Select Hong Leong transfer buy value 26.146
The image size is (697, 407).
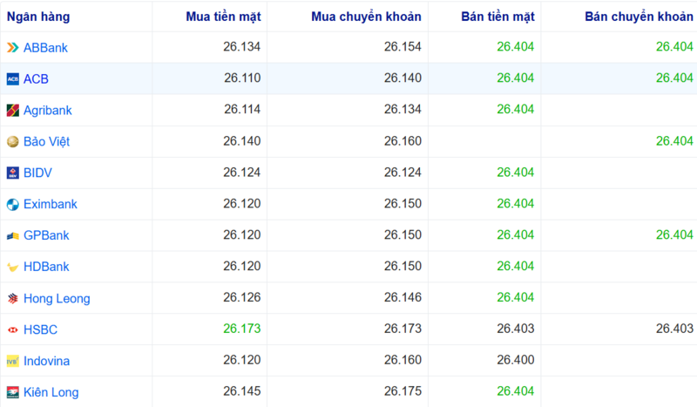pos(403,297)
